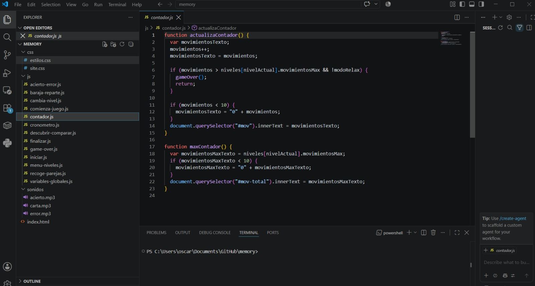Click the editor vertical scrollbar
Image resolution: width=535 pixels, height=286 pixels.
472,85
